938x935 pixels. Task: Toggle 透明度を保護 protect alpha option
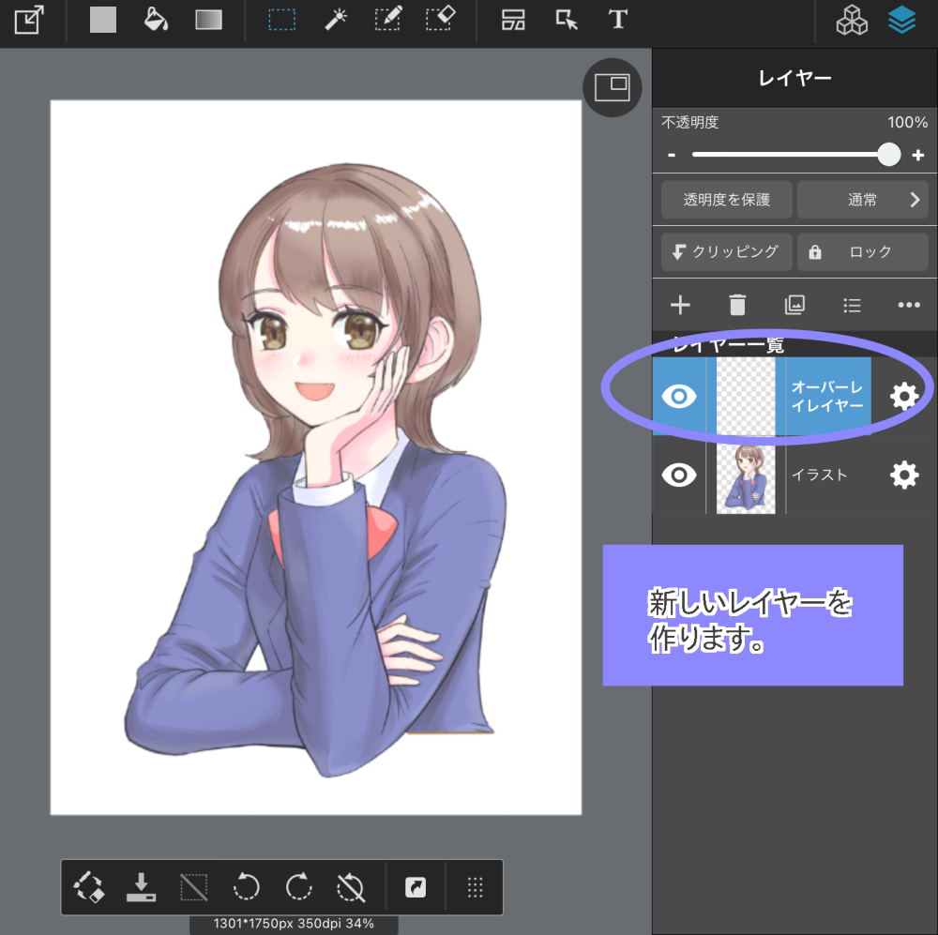(726, 200)
